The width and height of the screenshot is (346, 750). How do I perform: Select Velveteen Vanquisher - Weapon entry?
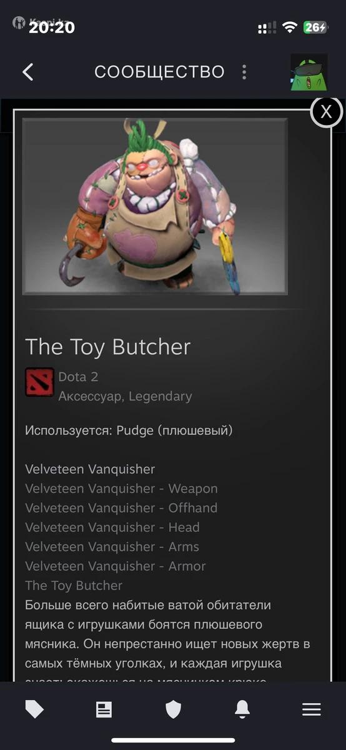[121, 489]
